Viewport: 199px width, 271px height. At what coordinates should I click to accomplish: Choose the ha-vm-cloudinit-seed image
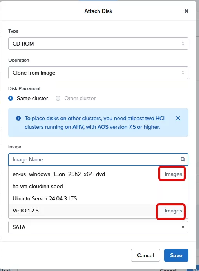click(98, 186)
